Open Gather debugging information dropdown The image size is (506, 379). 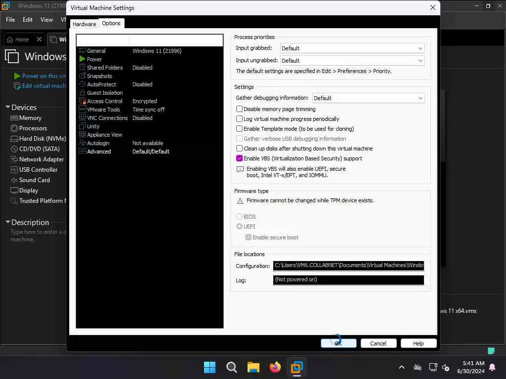point(368,98)
